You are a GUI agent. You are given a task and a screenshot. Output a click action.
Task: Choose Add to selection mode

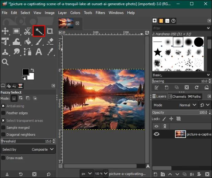[21, 98]
